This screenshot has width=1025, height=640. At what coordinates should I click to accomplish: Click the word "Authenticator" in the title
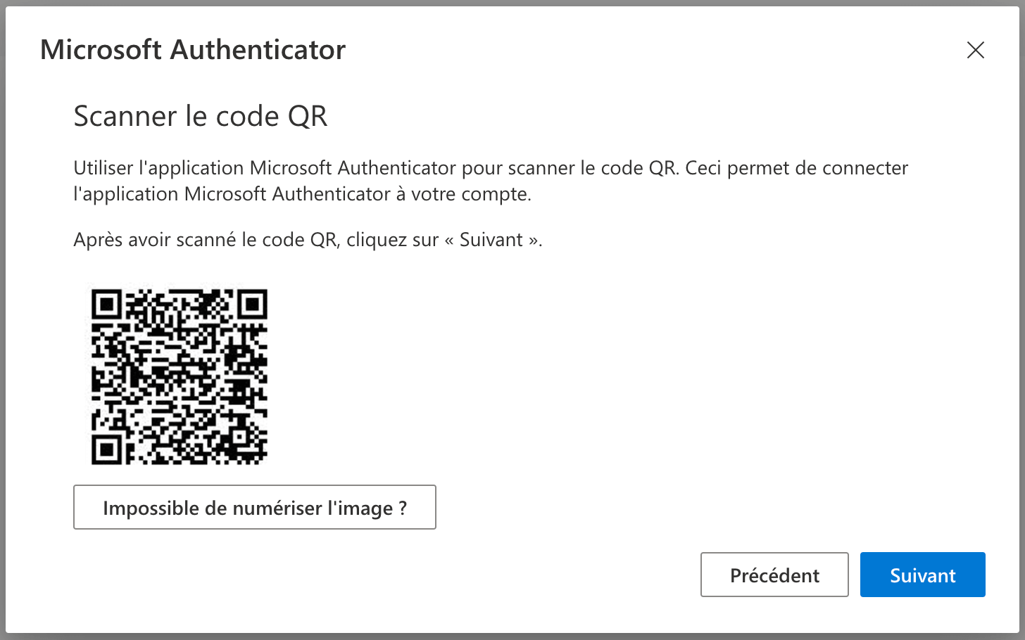point(258,50)
